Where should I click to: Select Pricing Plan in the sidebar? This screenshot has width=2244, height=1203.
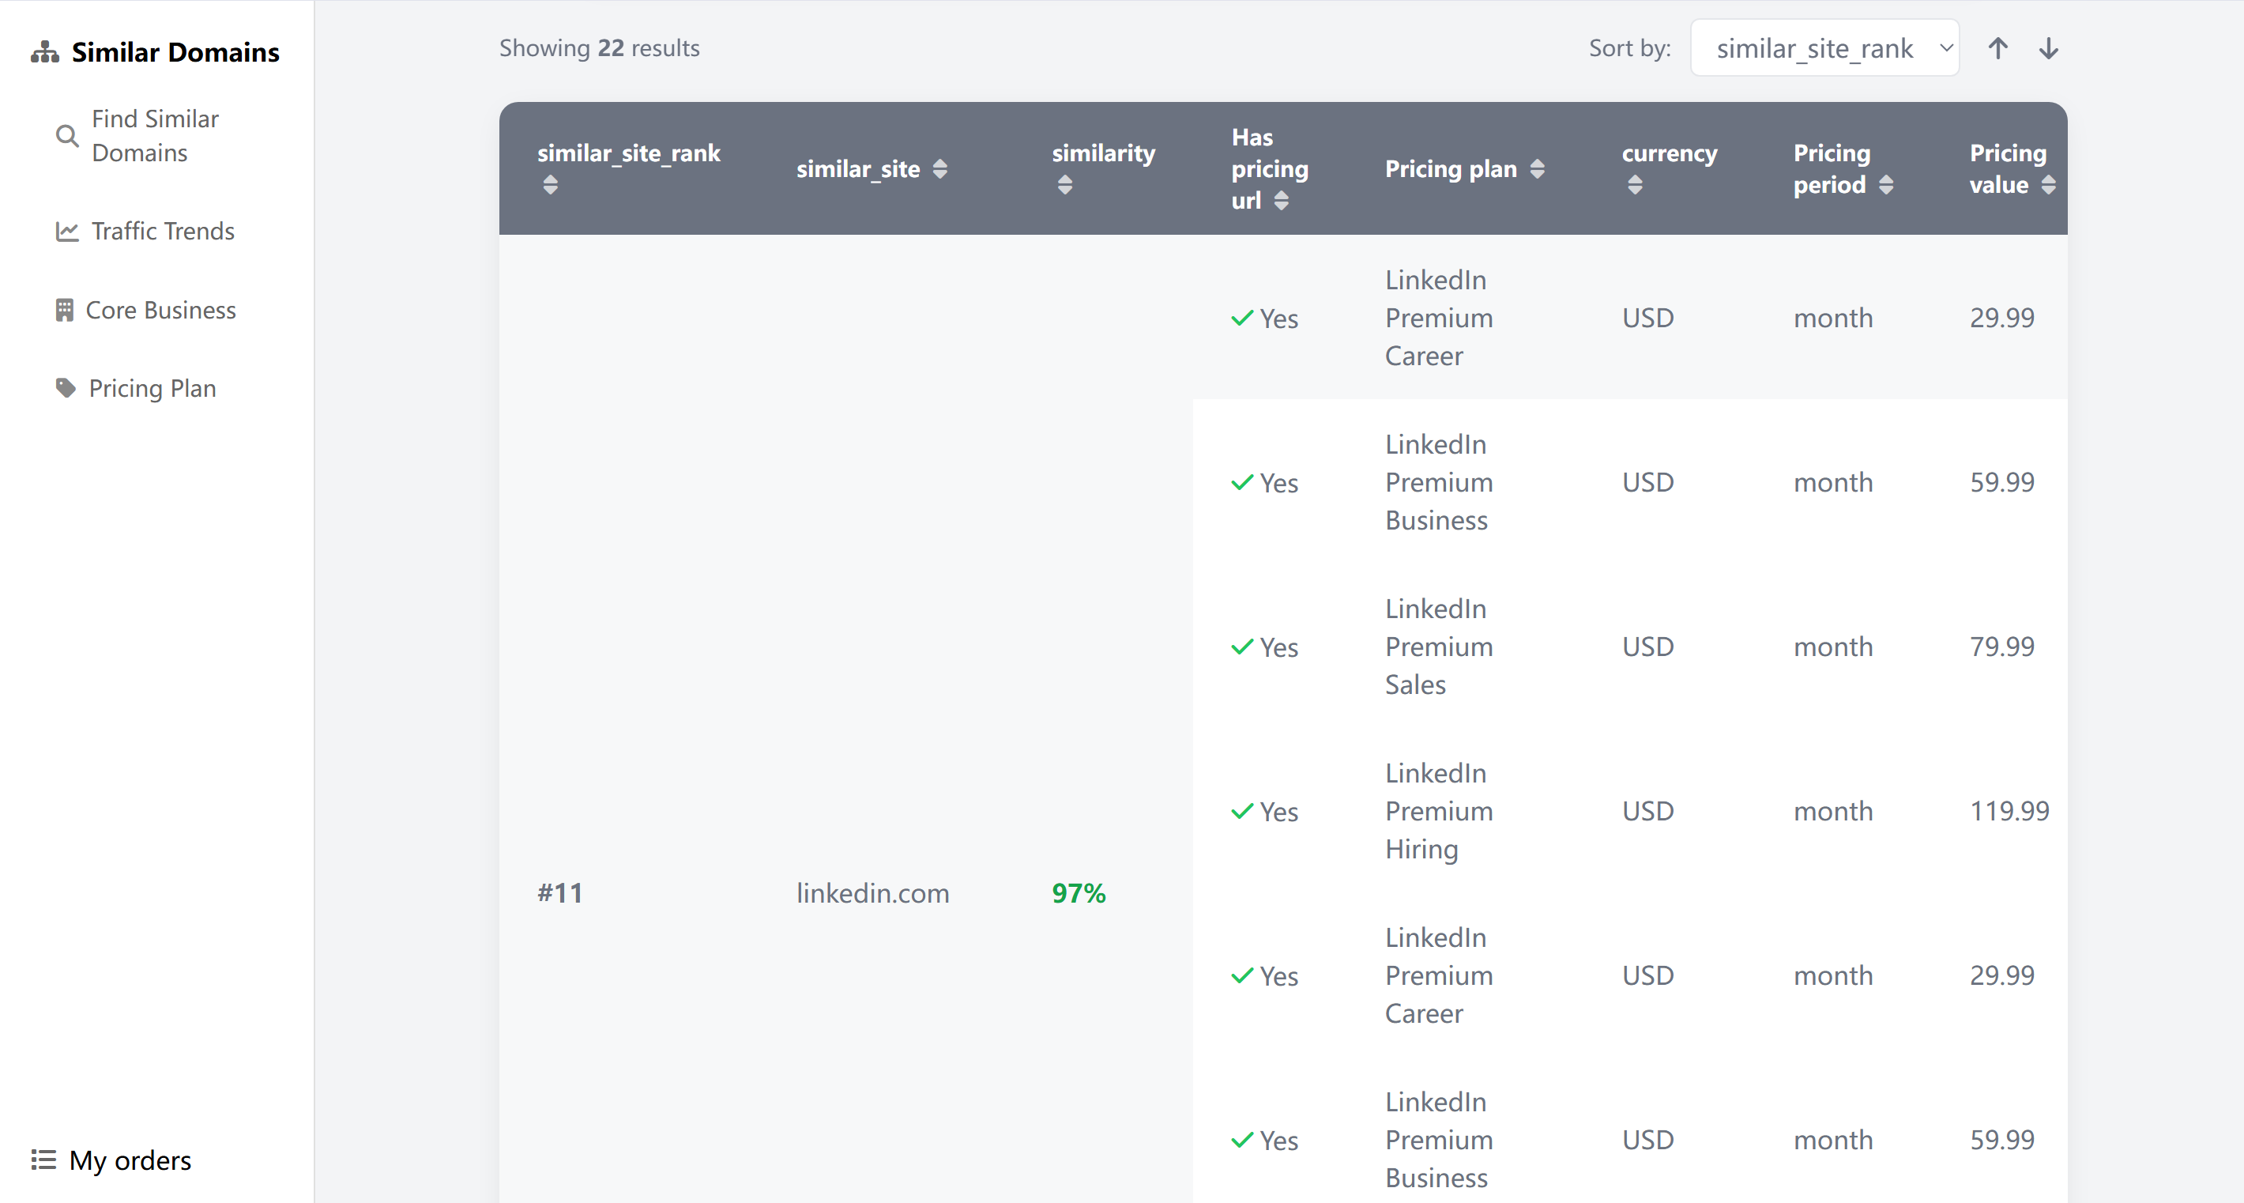click(x=152, y=389)
